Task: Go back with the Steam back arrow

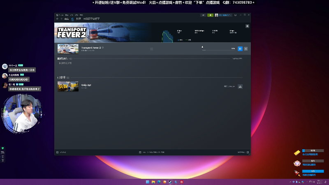Action: [57, 18]
